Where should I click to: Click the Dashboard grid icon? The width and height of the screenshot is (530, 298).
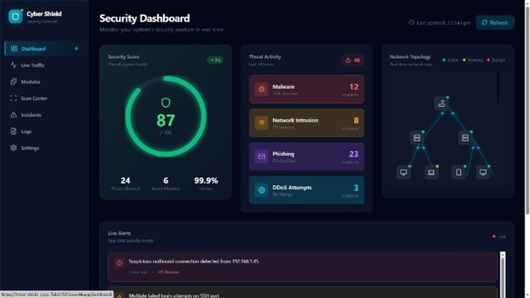[14, 49]
